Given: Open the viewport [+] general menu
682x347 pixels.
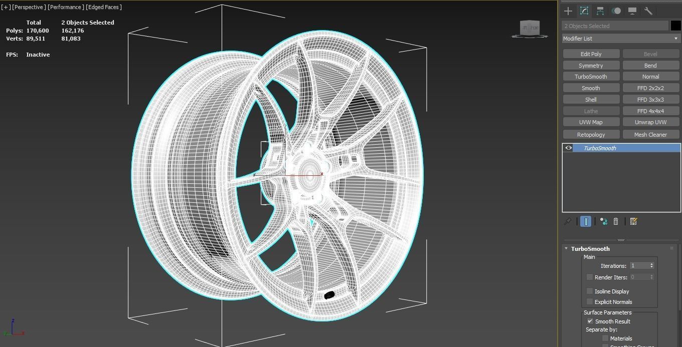Looking at the screenshot, I should pyautogui.click(x=6, y=7).
